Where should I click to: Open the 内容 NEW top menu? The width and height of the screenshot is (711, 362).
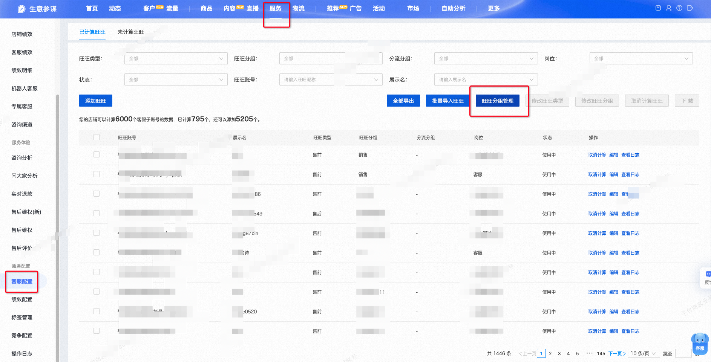click(230, 8)
